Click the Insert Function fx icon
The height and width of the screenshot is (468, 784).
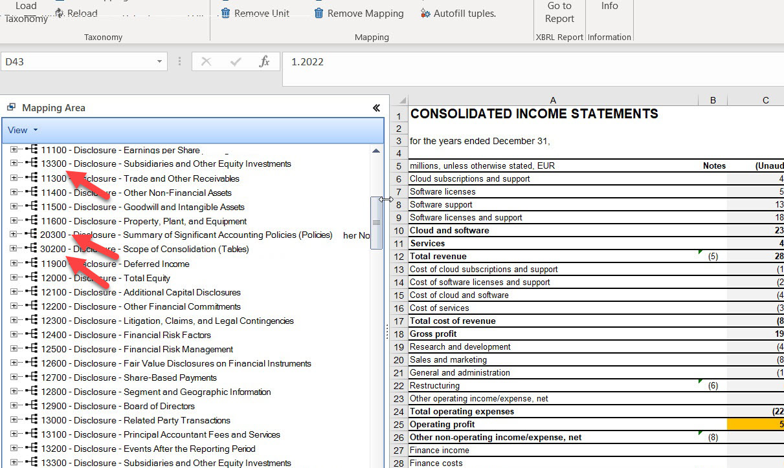(264, 61)
